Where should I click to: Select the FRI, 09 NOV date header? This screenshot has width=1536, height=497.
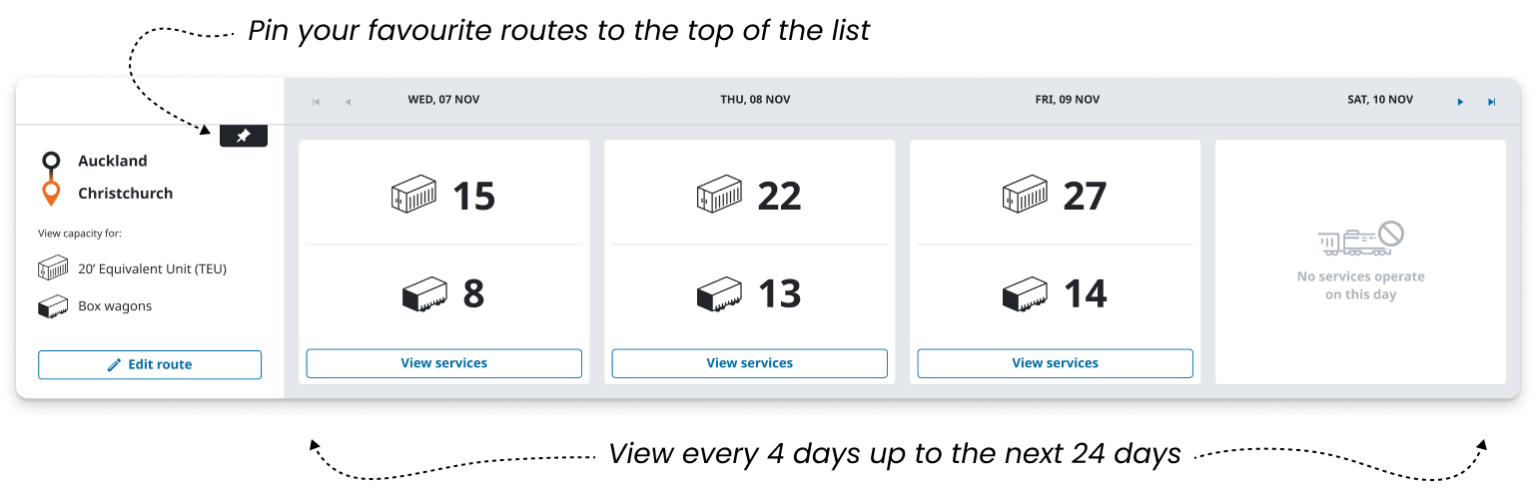(x=1067, y=100)
